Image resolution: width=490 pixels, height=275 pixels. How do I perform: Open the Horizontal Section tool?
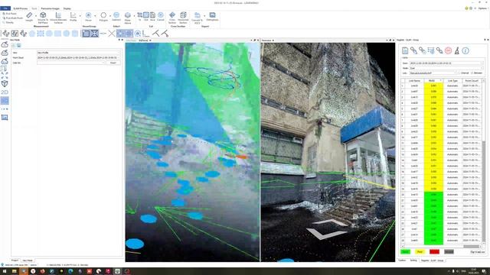[183, 18]
